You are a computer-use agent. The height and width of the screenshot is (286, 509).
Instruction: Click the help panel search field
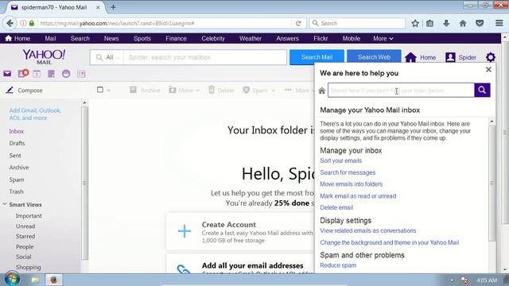401,90
